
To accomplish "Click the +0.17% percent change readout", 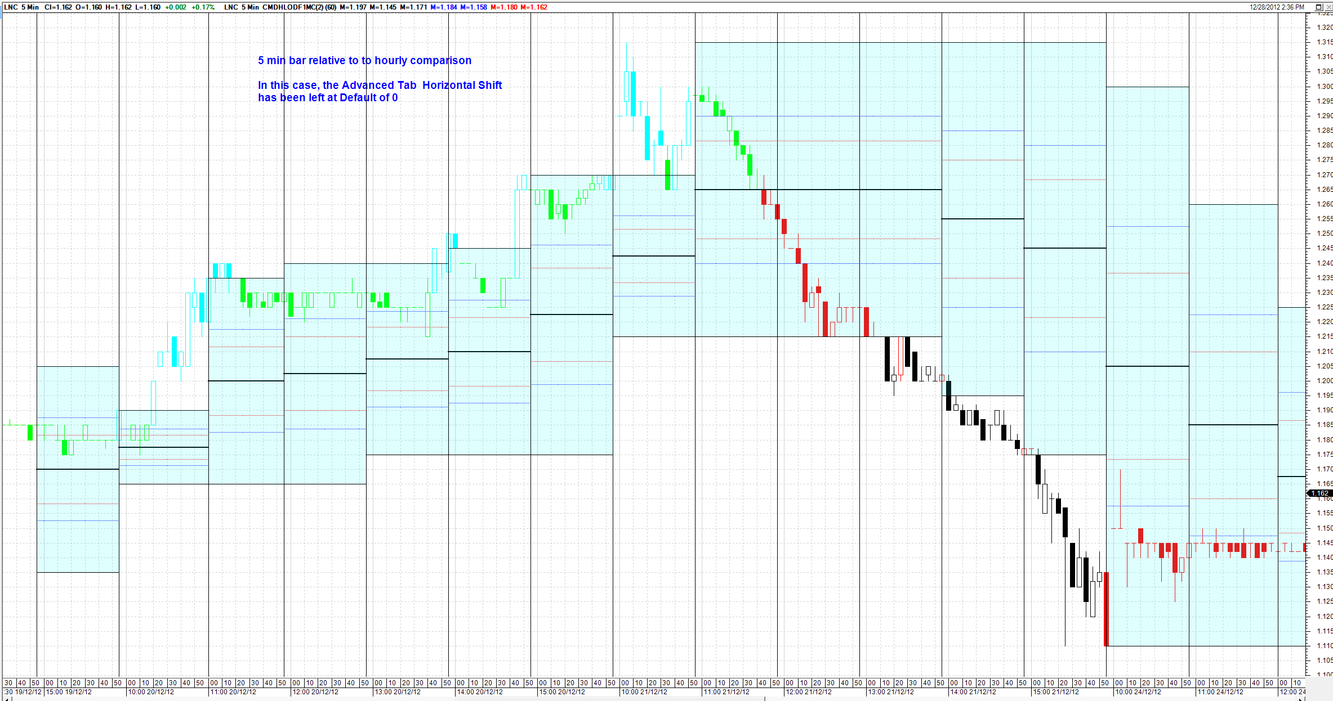I will pyautogui.click(x=203, y=7).
